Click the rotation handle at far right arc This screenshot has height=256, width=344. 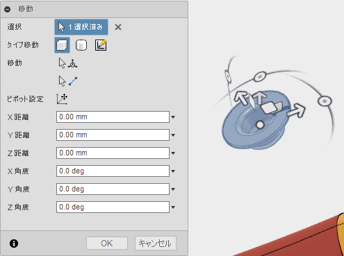click(x=325, y=101)
